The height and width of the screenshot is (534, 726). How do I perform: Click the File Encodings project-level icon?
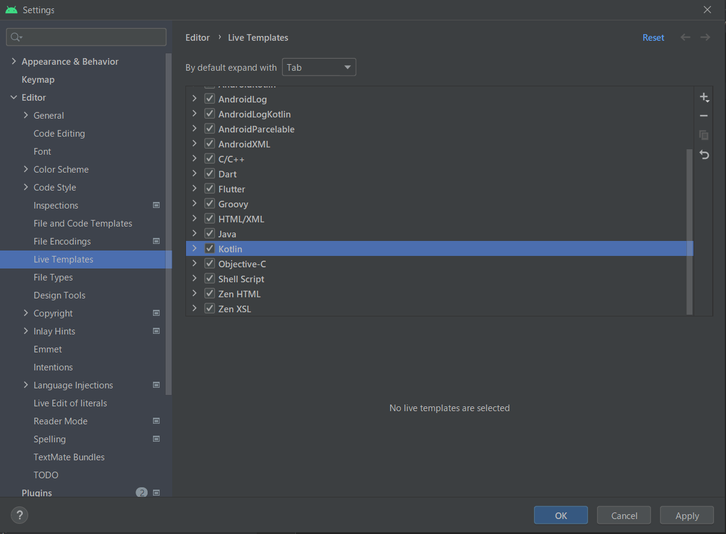tap(157, 241)
